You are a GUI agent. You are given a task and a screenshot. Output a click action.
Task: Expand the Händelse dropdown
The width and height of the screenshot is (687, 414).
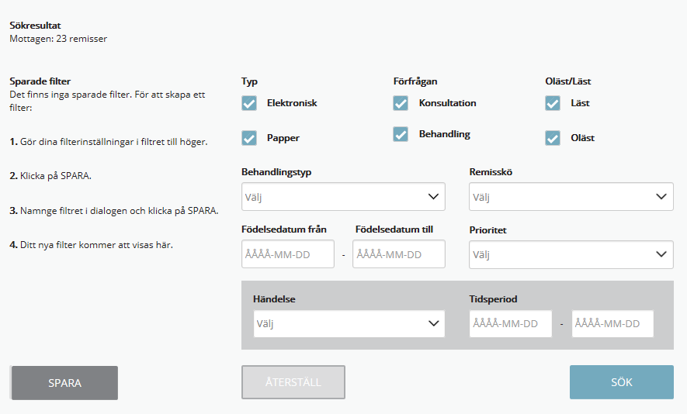(349, 324)
